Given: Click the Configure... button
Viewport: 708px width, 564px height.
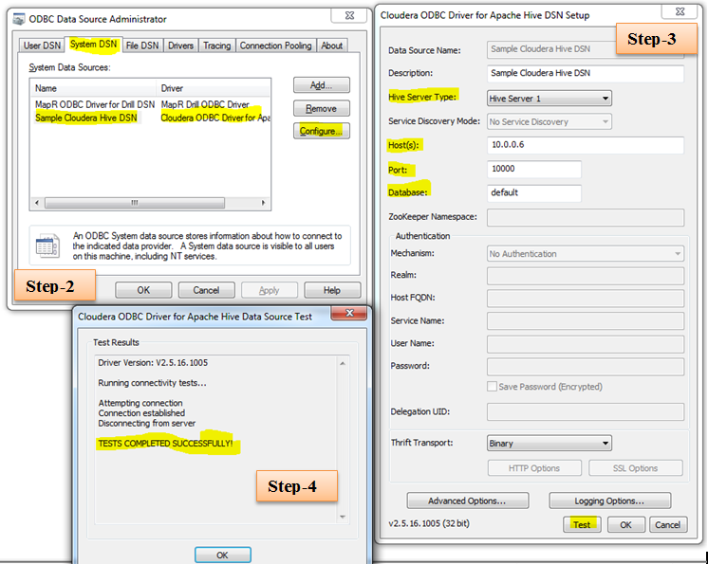Looking at the screenshot, I should 322,131.
